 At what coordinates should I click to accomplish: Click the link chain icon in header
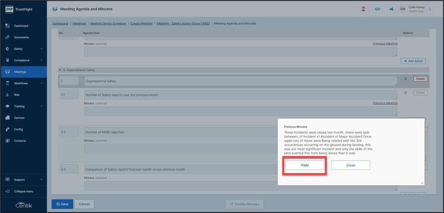point(377,9)
